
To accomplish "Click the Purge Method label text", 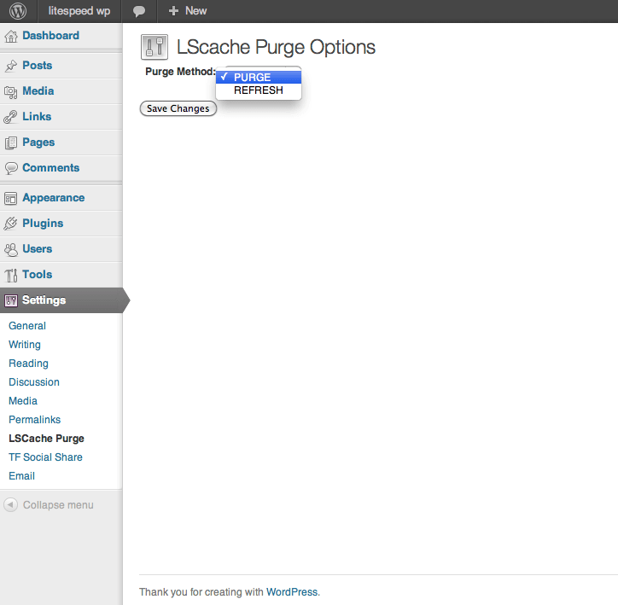I will click(x=180, y=72).
